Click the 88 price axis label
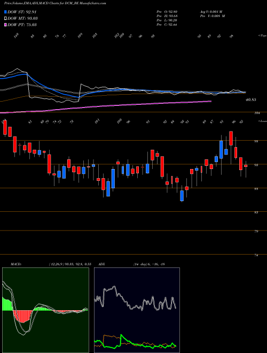Image resolution: width=267 pixels, height=353 pixels. click(256, 189)
